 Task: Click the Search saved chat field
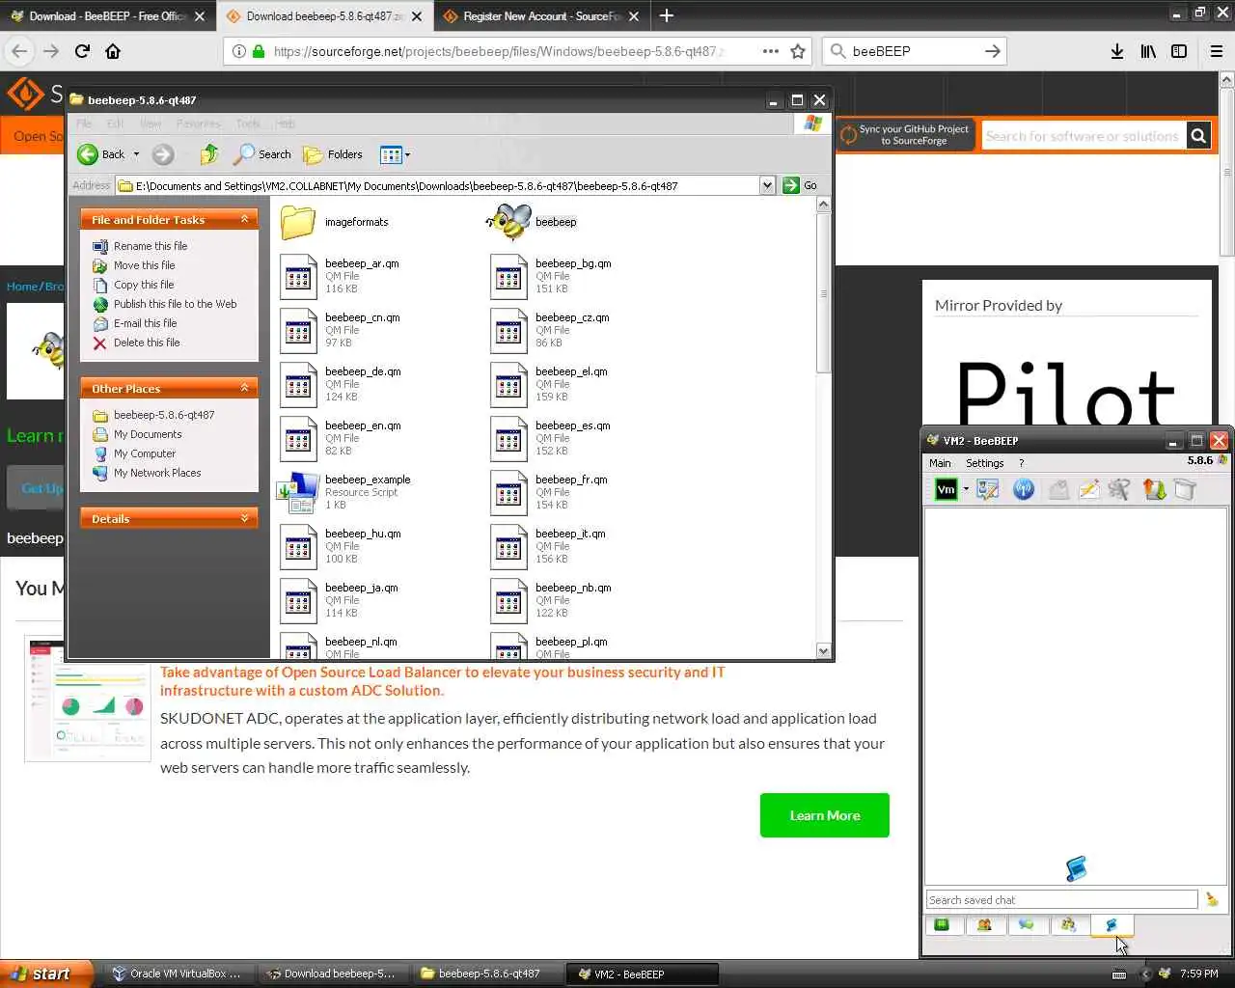(x=1061, y=900)
